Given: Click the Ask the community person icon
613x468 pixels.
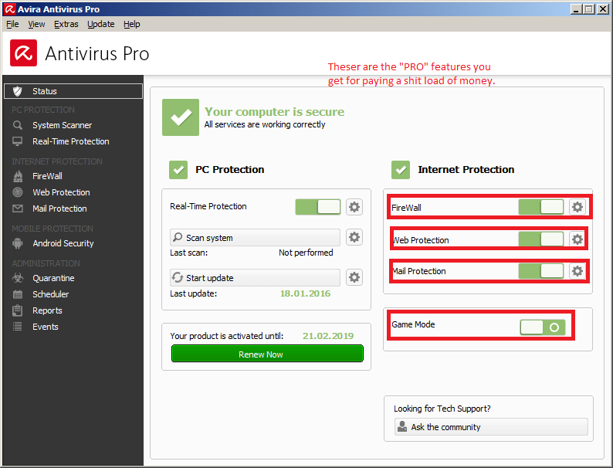Looking at the screenshot, I should pyautogui.click(x=402, y=426).
